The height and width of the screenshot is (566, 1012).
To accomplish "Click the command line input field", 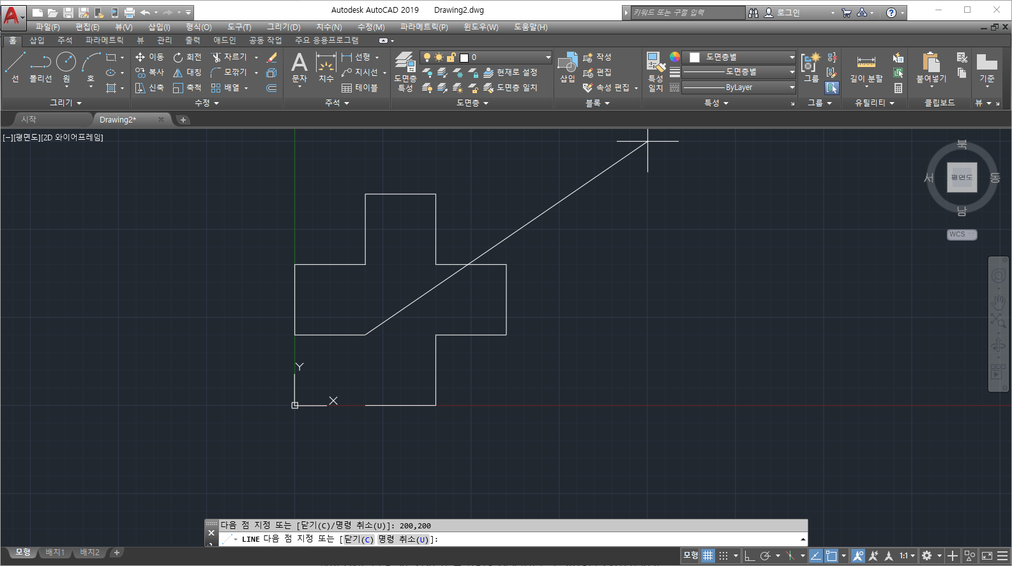I will point(514,539).
